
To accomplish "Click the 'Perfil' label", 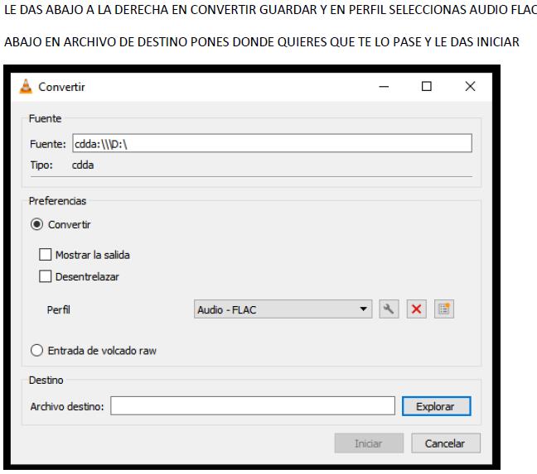I will coord(58,309).
